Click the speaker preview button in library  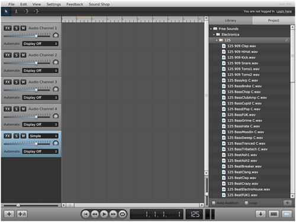pos(288,203)
